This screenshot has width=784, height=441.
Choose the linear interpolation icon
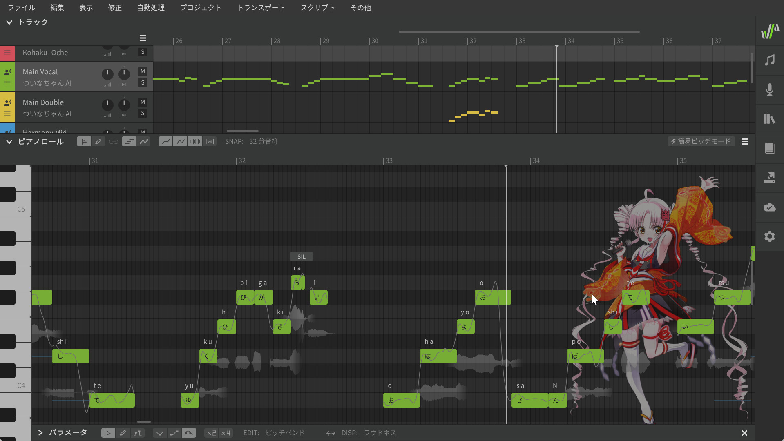coord(174,433)
